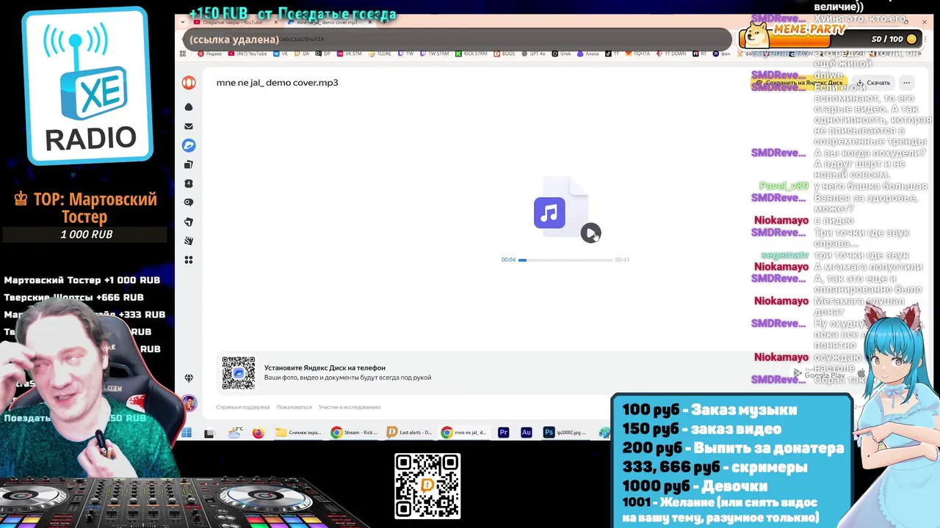Switch to Last alerts taskbar window
The width and height of the screenshot is (940, 528).
(410, 433)
